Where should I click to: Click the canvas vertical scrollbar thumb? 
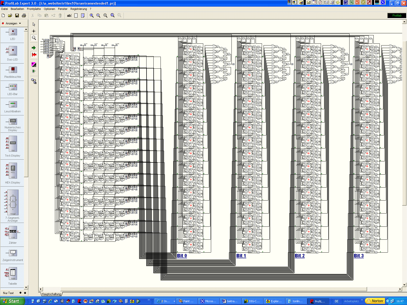click(x=404, y=123)
